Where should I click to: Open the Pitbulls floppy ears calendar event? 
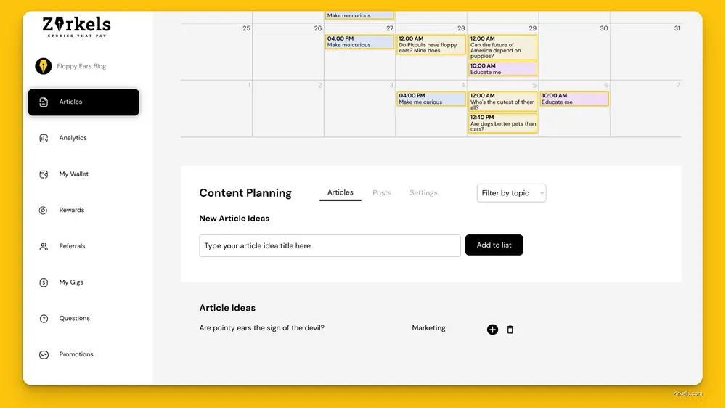(x=431, y=44)
